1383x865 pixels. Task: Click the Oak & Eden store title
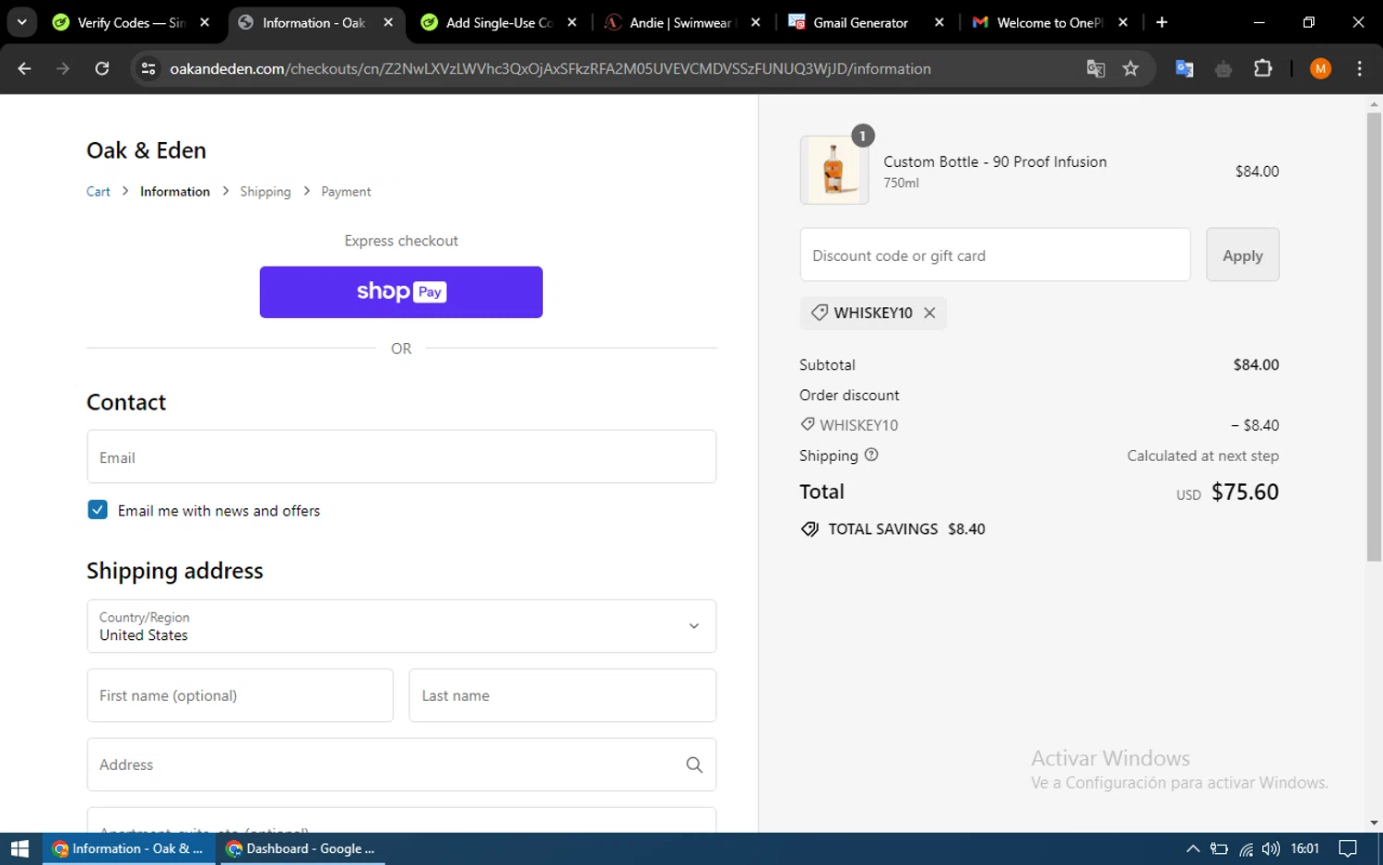(x=147, y=150)
